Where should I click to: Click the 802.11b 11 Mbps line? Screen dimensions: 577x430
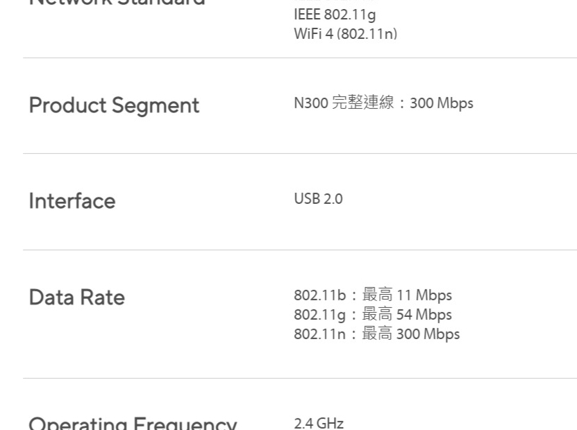[373, 295]
